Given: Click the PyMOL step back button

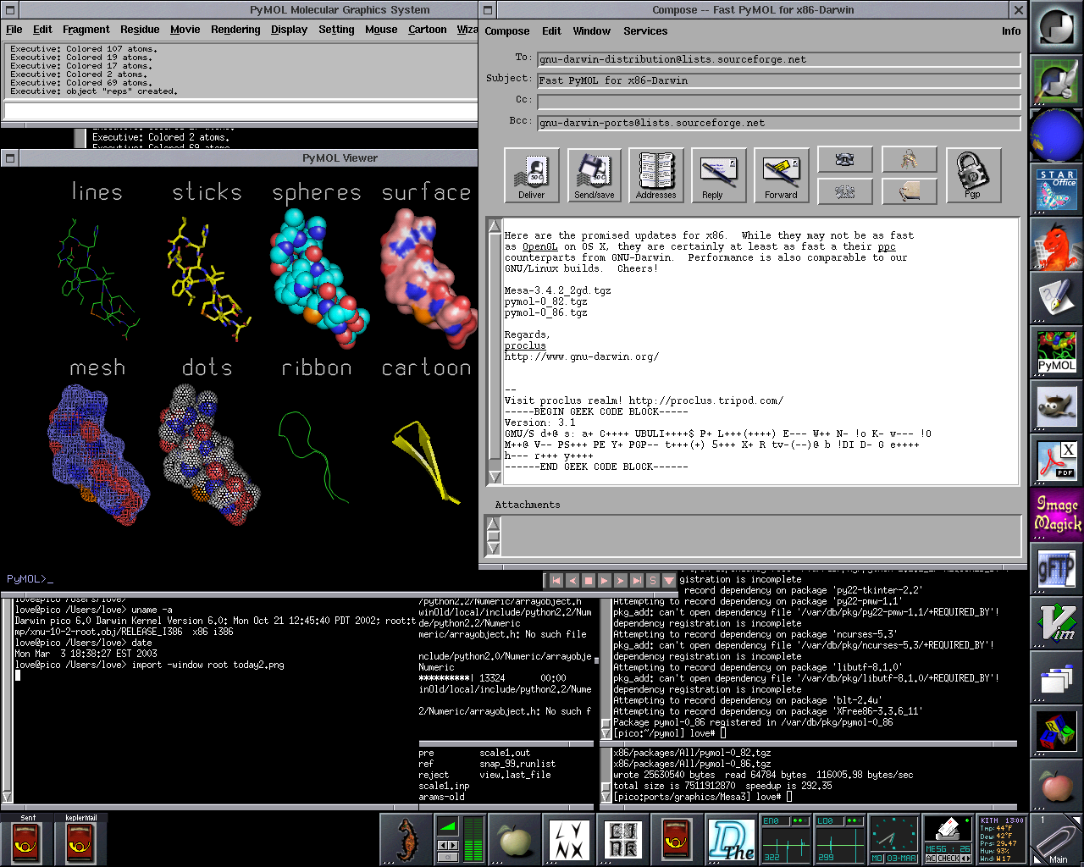Looking at the screenshot, I should [572, 581].
